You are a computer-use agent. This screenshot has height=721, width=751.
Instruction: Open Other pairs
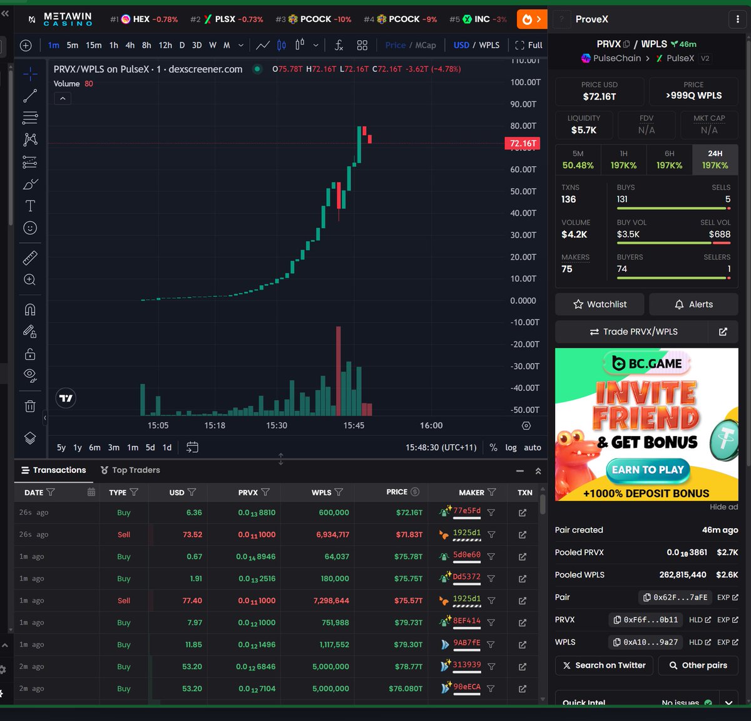pyautogui.click(x=698, y=665)
